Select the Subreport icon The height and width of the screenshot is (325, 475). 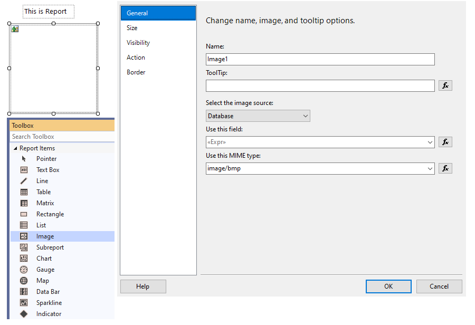24,247
